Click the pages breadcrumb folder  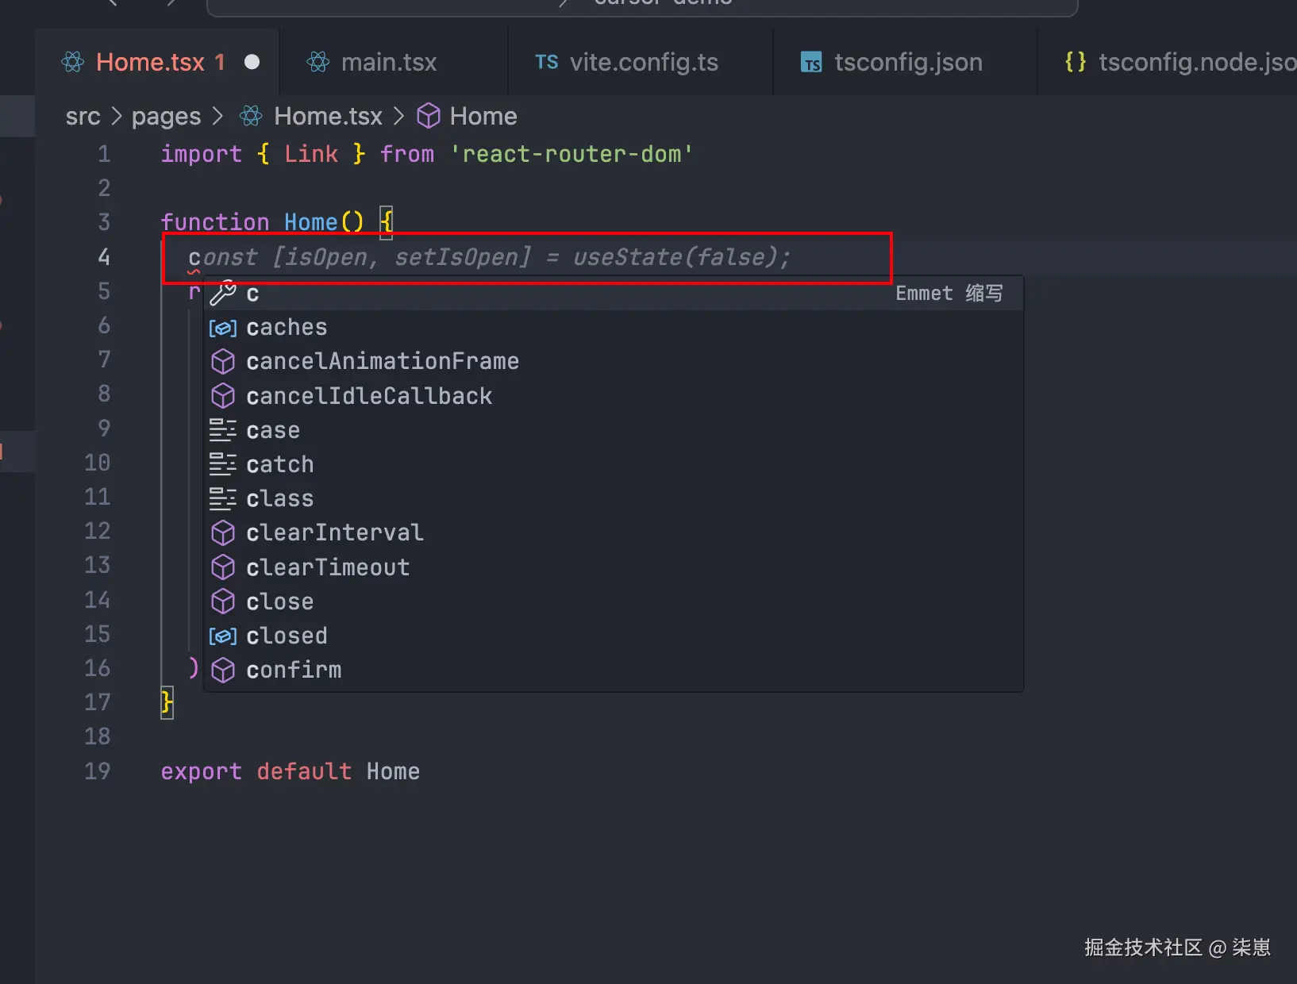(166, 117)
